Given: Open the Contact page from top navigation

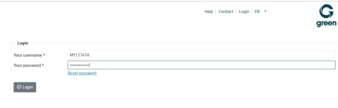Looking at the screenshot, I should pyautogui.click(x=226, y=12).
